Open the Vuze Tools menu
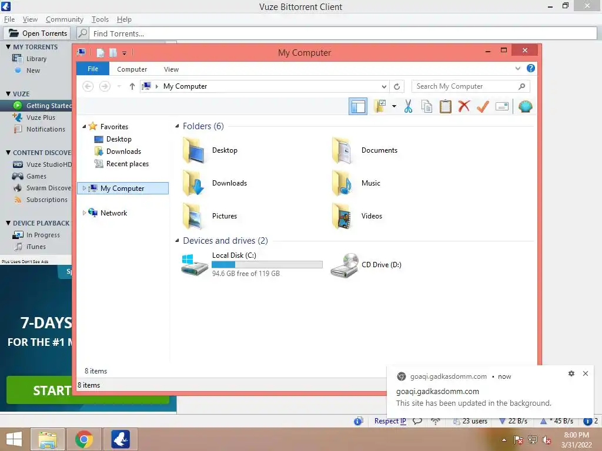 100,19
